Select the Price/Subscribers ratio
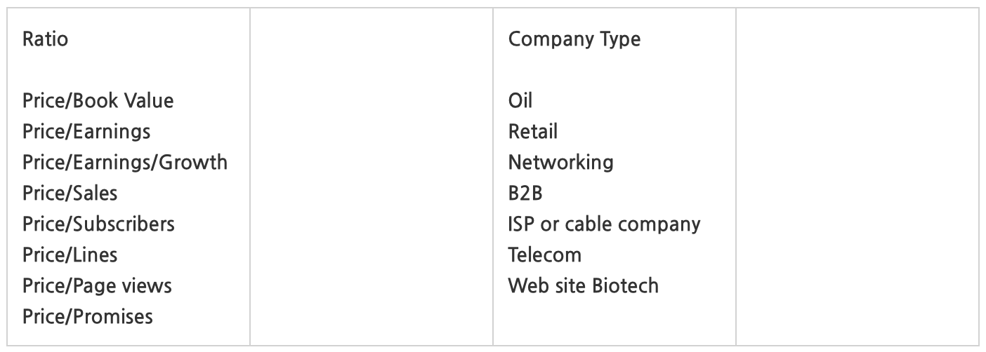The image size is (986, 352). (x=98, y=224)
